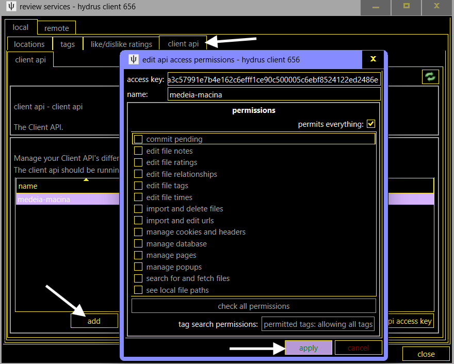
Task: Toggle import and delete files permission
Action: tap(138, 209)
